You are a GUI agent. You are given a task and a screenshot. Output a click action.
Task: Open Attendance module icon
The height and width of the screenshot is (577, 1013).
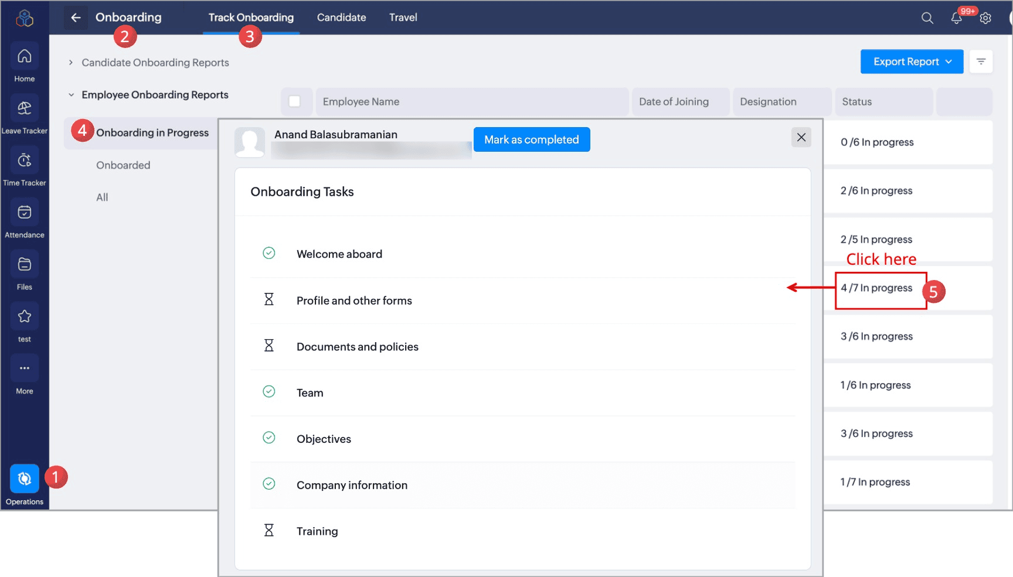coord(24,213)
